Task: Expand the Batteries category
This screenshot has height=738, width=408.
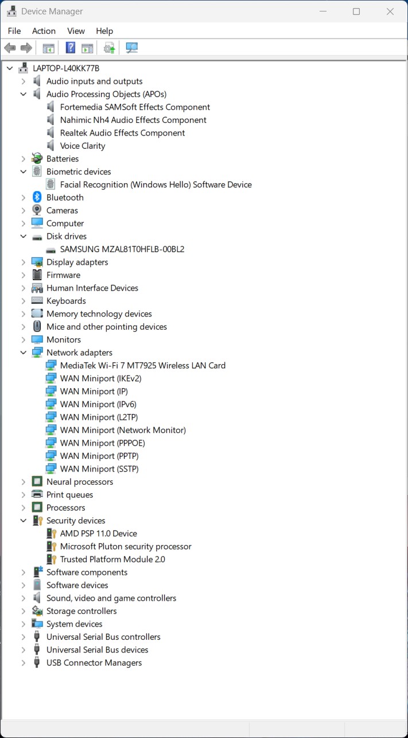Action: point(24,159)
